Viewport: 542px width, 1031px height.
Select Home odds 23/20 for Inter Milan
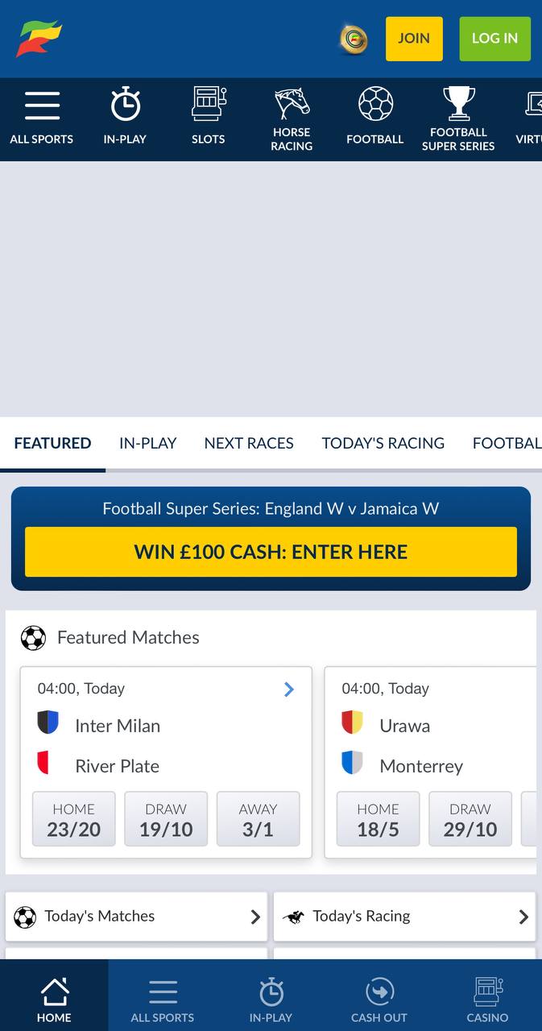74,819
